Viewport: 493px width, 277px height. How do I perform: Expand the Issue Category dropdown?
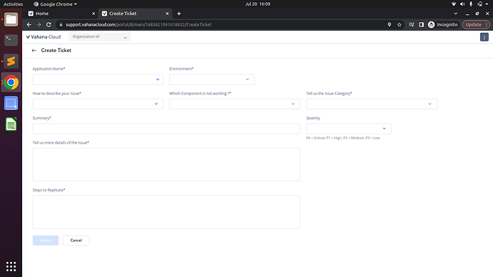click(372, 104)
